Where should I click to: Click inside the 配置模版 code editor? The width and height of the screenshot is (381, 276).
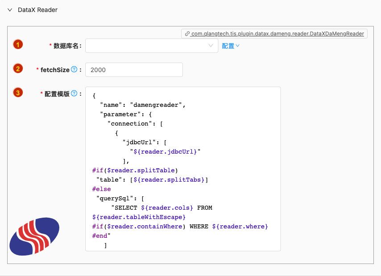183,169
